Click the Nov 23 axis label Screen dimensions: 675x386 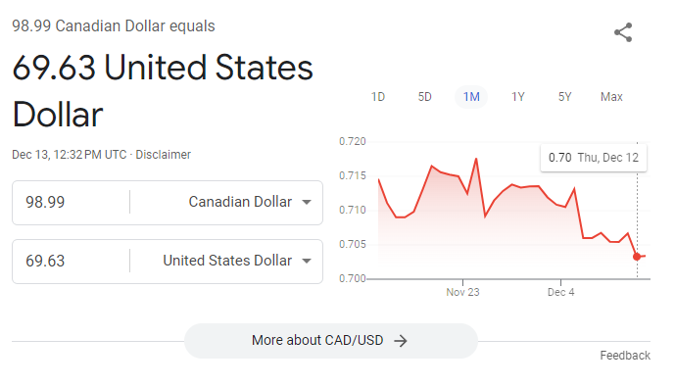[462, 292]
